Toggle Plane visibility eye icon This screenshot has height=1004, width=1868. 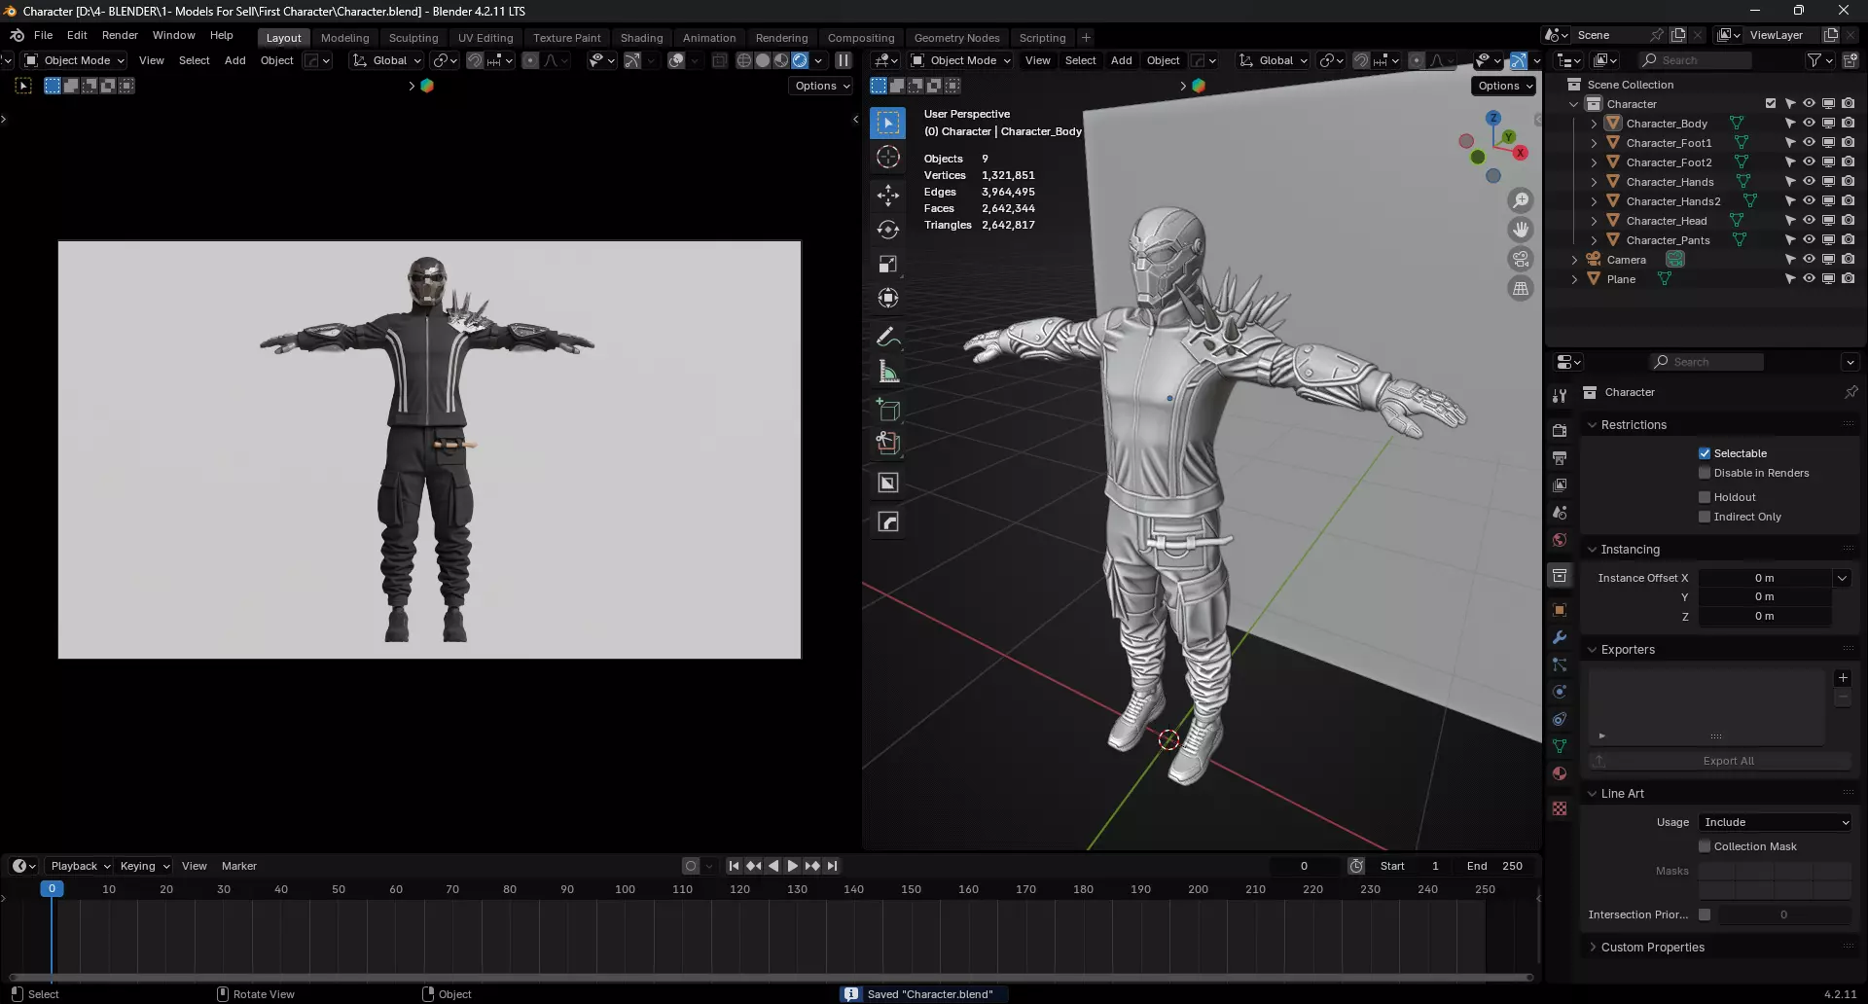point(1809,278)
